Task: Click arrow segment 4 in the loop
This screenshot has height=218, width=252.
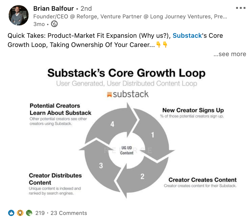Action: (112, 124)
